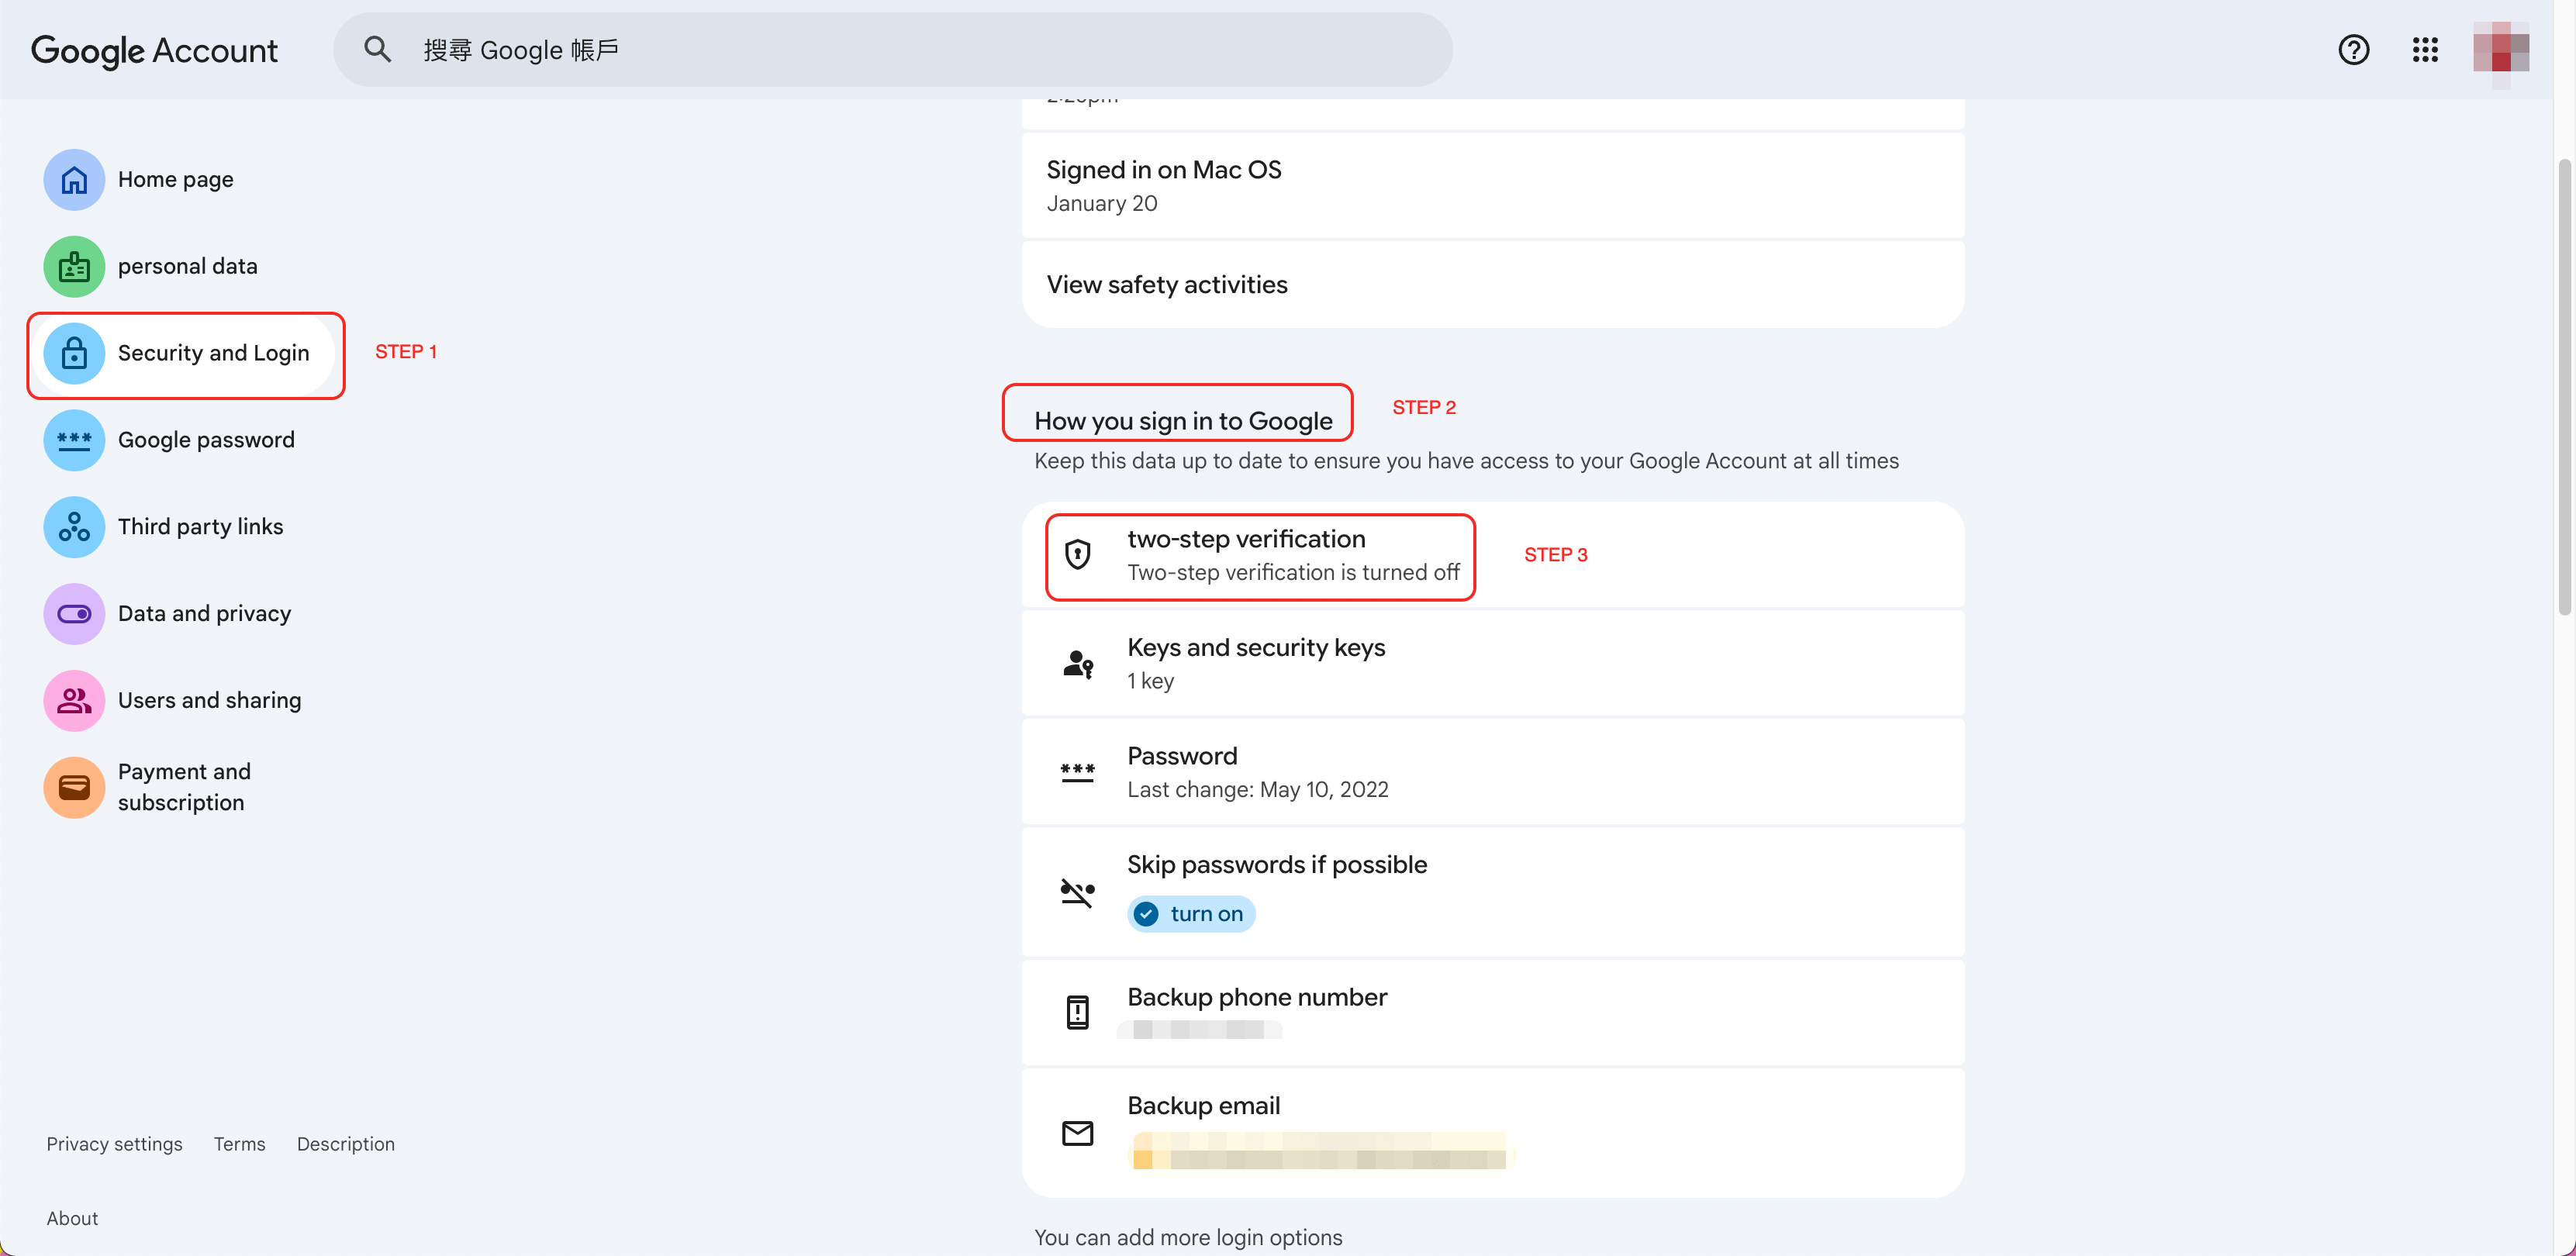Click the Security and Login lock icon
This screenshot has width=2576, height=1256.
tap(74, 353)
